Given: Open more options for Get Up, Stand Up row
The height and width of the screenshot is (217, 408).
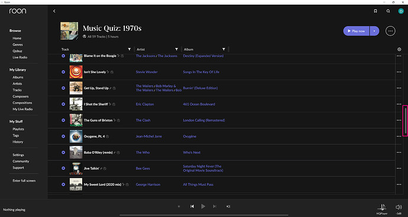Looking at the screenshot, I should tap(399, 88).
